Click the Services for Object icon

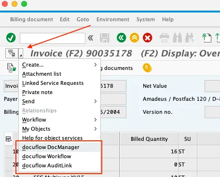click(x=12, y=53)
